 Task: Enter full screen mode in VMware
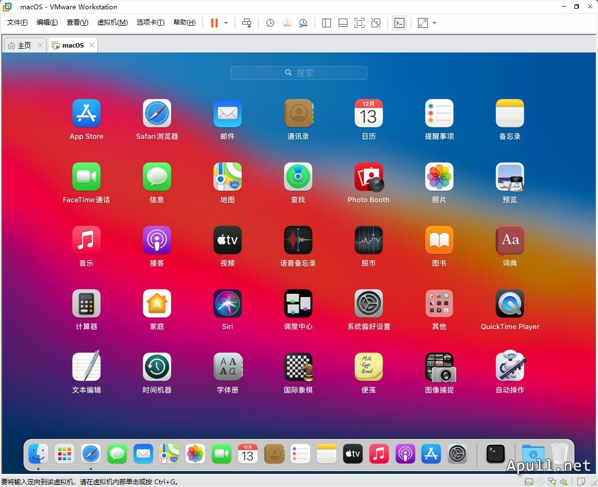coord(359,23)
